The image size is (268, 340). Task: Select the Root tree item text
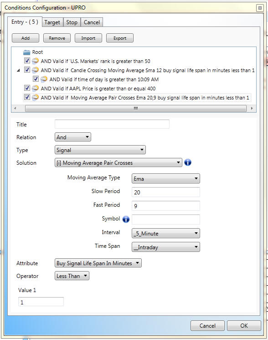click(37, 52)
